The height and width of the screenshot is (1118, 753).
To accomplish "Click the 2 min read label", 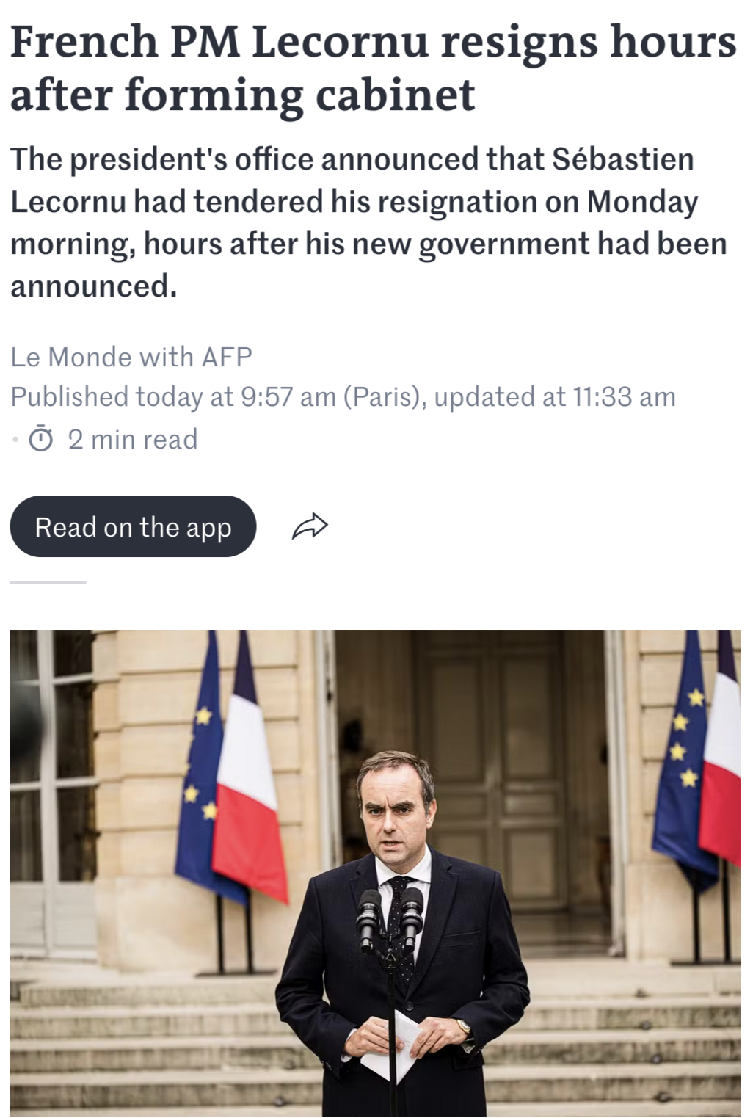I will [x=133, y=439].
